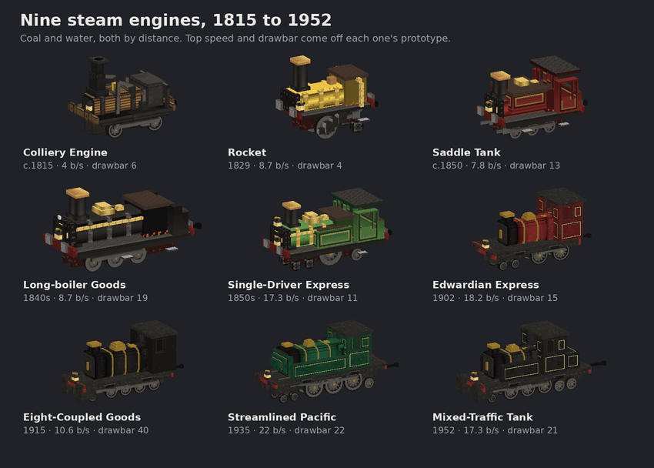The image size is (654, 468).
Task: Select the Saddle Tank locomotive image
Action: pyautogui.click(x=532, y=97)
